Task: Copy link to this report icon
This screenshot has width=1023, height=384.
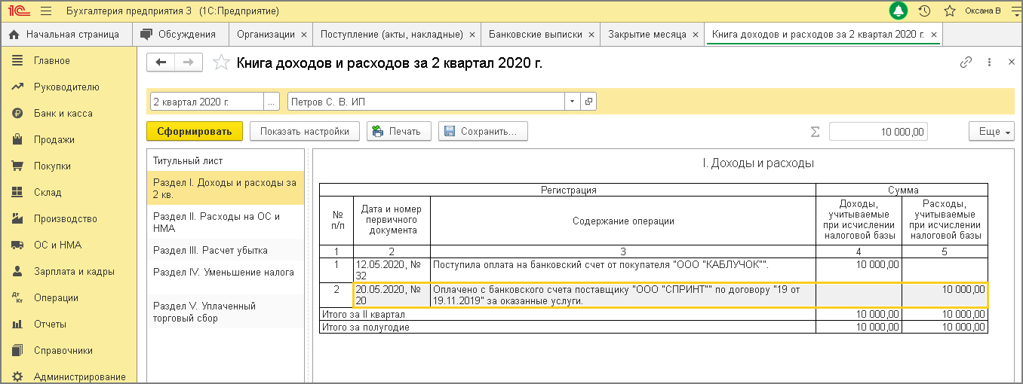Action: tap(966, 62)
